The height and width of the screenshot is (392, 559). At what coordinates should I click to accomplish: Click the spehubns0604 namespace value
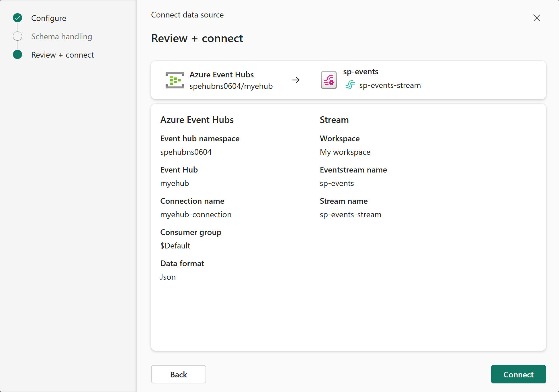click(x=186, y=152)
